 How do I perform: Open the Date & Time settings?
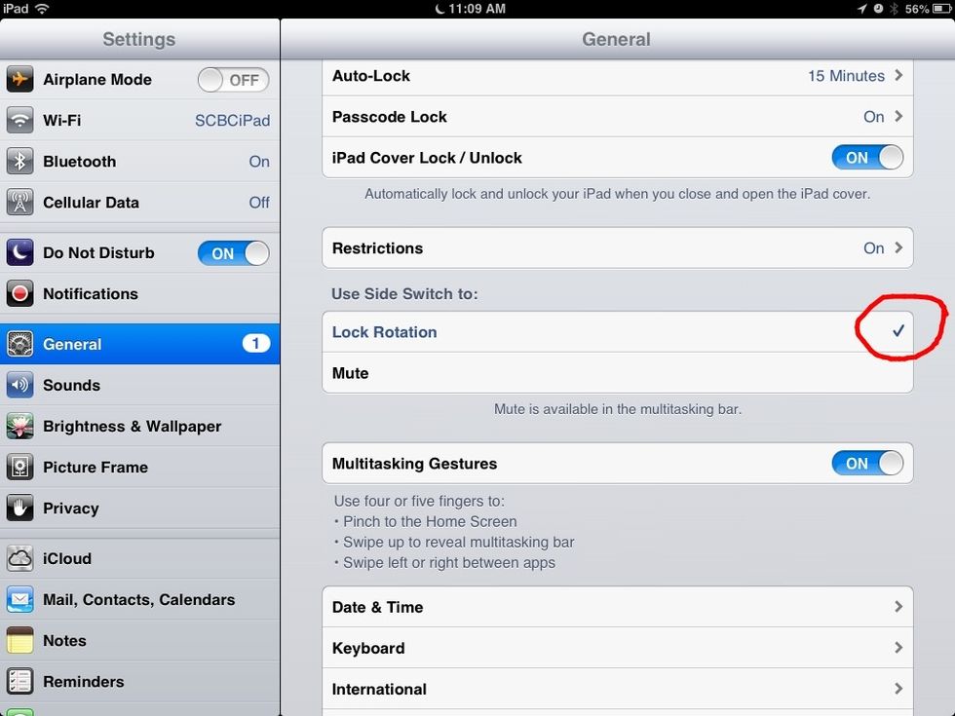[617, 607]
